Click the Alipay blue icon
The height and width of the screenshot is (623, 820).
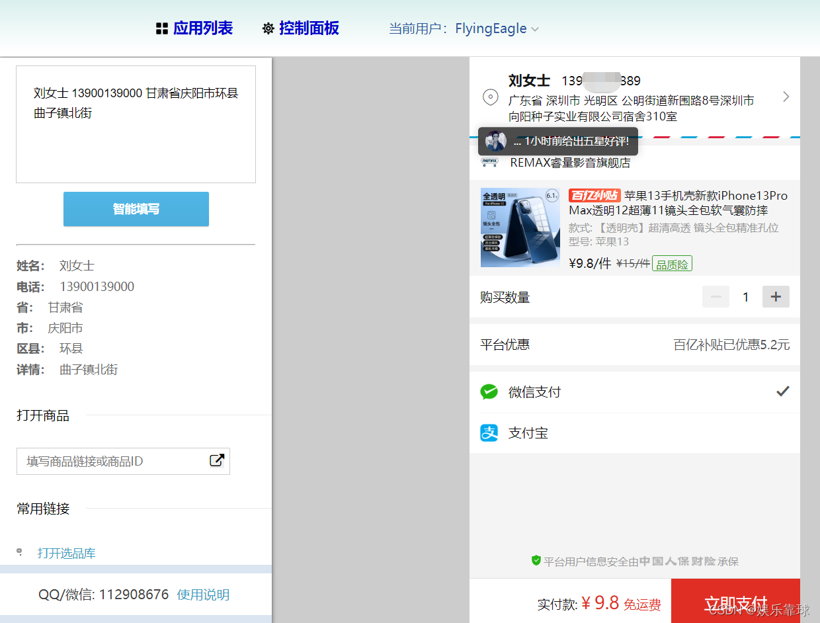click(489, 433)
